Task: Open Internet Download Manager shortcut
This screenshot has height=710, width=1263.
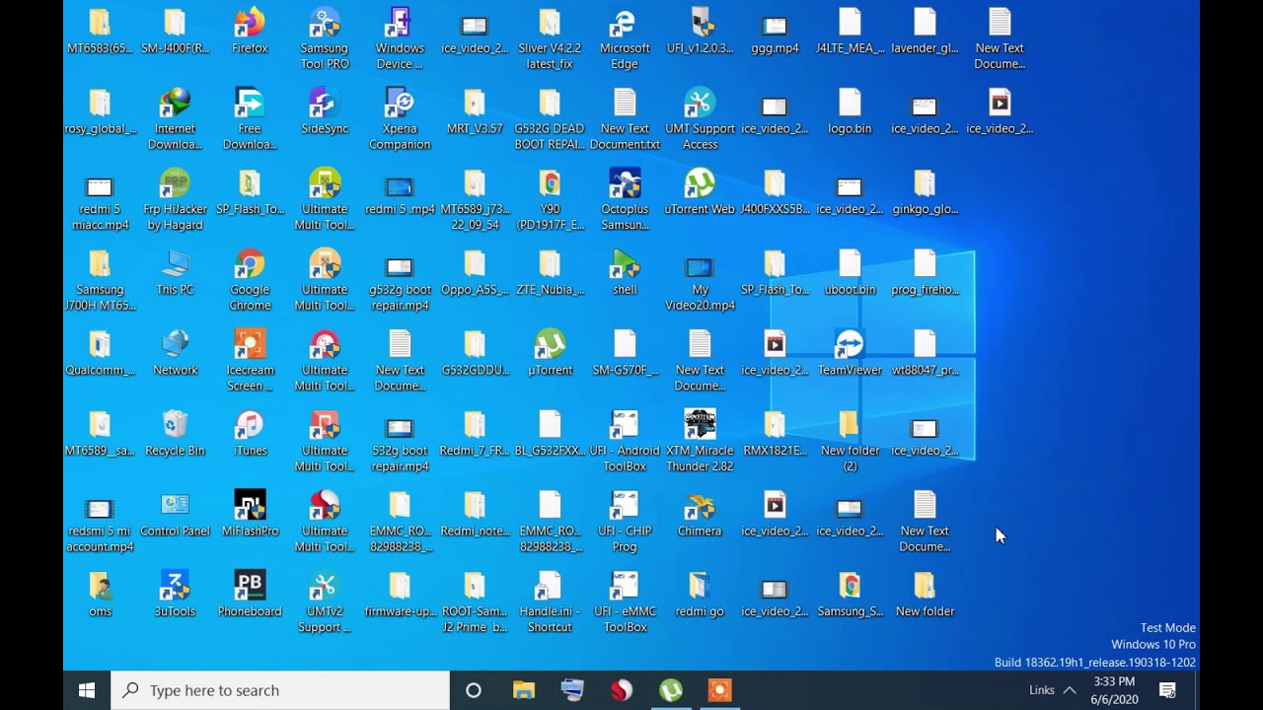Action: [x=175, y=119]
